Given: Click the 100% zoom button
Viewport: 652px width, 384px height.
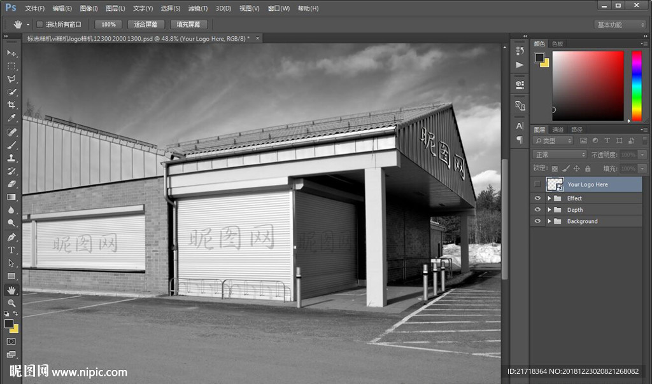Looking at the screenshot, I should [108, 25].
